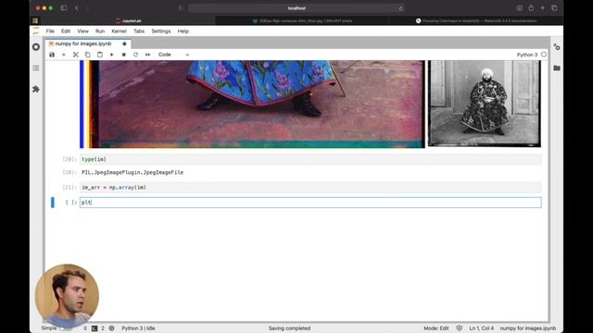The height and width of the screenshot is (333, 593).
Task: Click the cell collapser bar of active cell
Action: tap(53, 203)
